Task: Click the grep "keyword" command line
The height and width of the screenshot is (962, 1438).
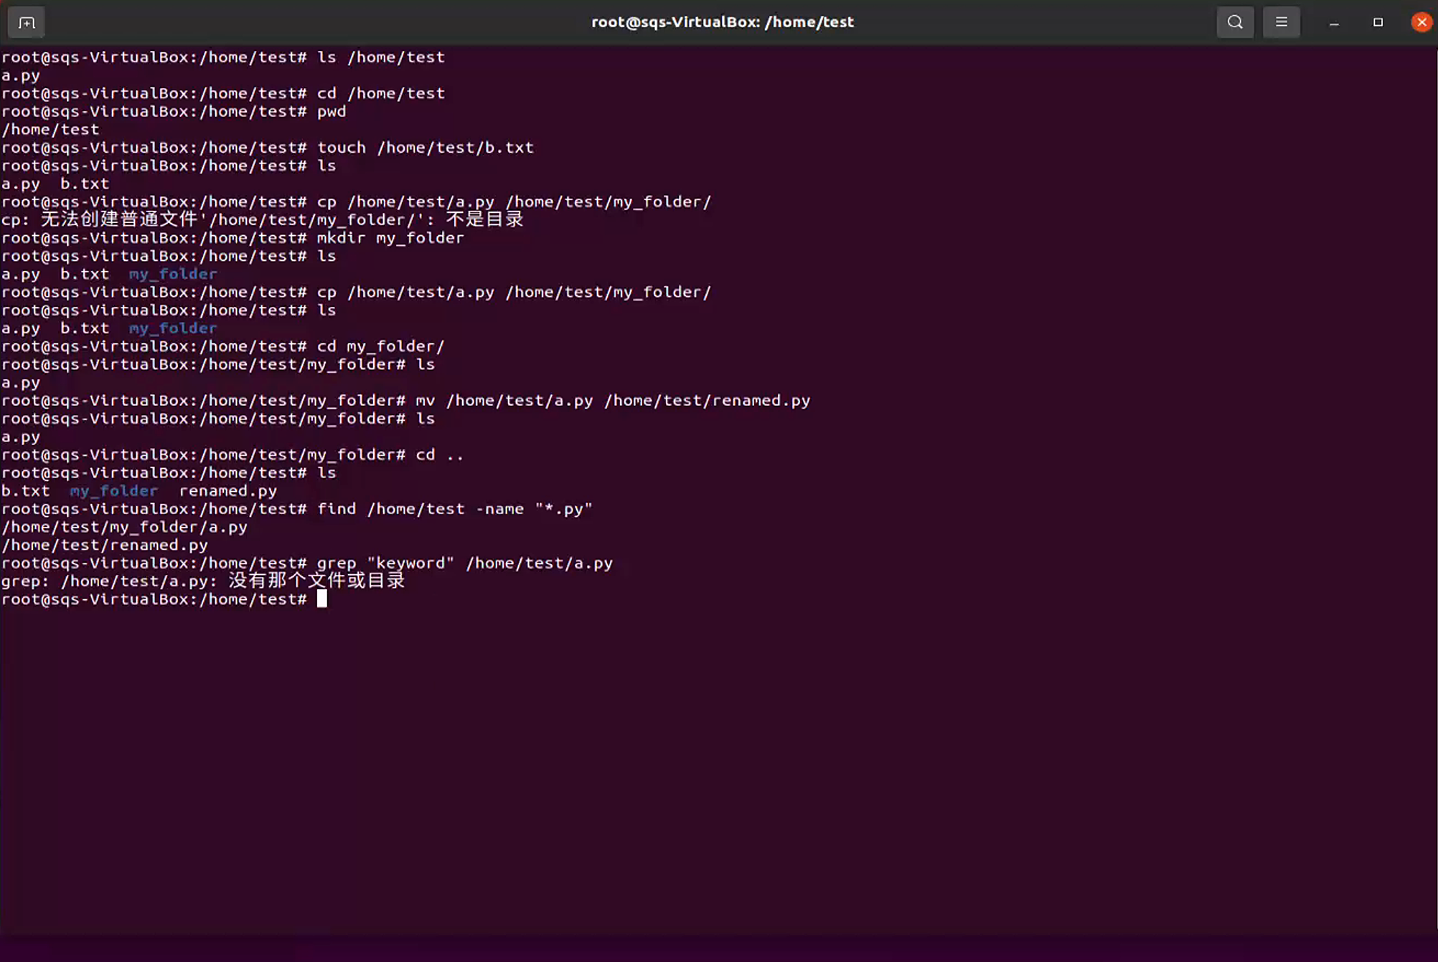Action: tap(307, 563)
